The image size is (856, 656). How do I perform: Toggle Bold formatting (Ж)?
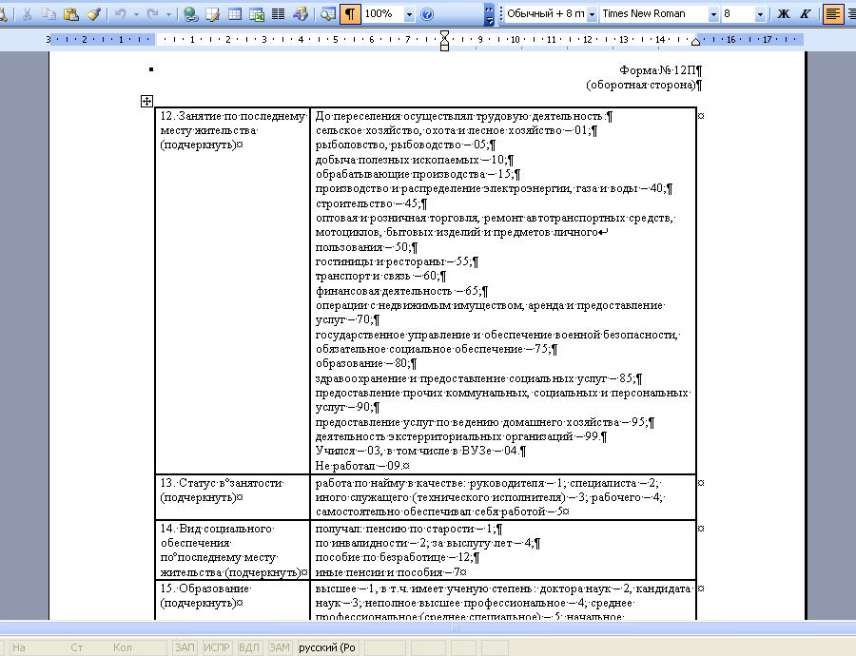[x=784, y=14]
